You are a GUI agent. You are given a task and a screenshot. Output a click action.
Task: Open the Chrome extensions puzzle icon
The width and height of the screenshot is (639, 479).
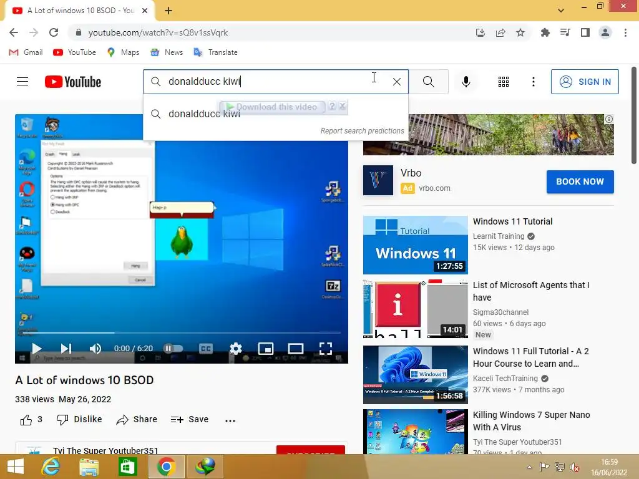tap(545, 32)
